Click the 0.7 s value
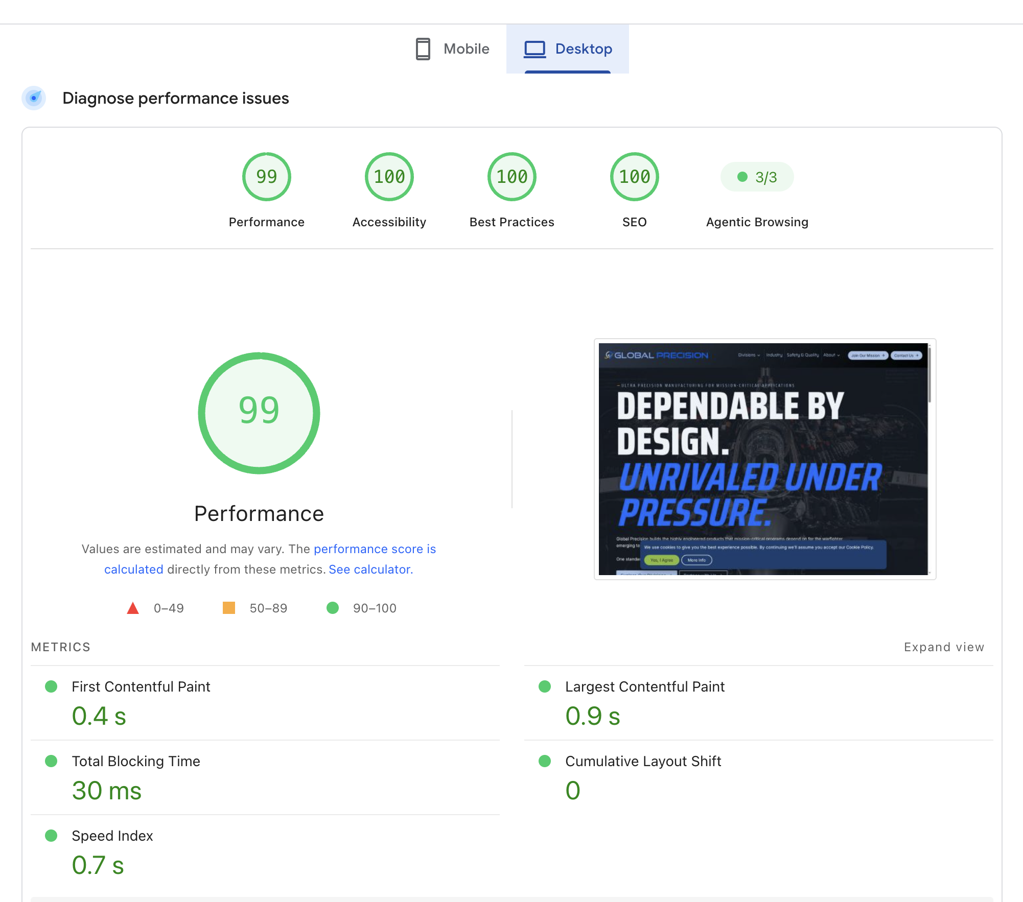 98,865
